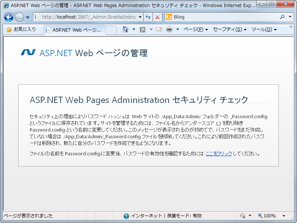Open the Home page icon
Screen dimensions: 297x223
[125, 29]
